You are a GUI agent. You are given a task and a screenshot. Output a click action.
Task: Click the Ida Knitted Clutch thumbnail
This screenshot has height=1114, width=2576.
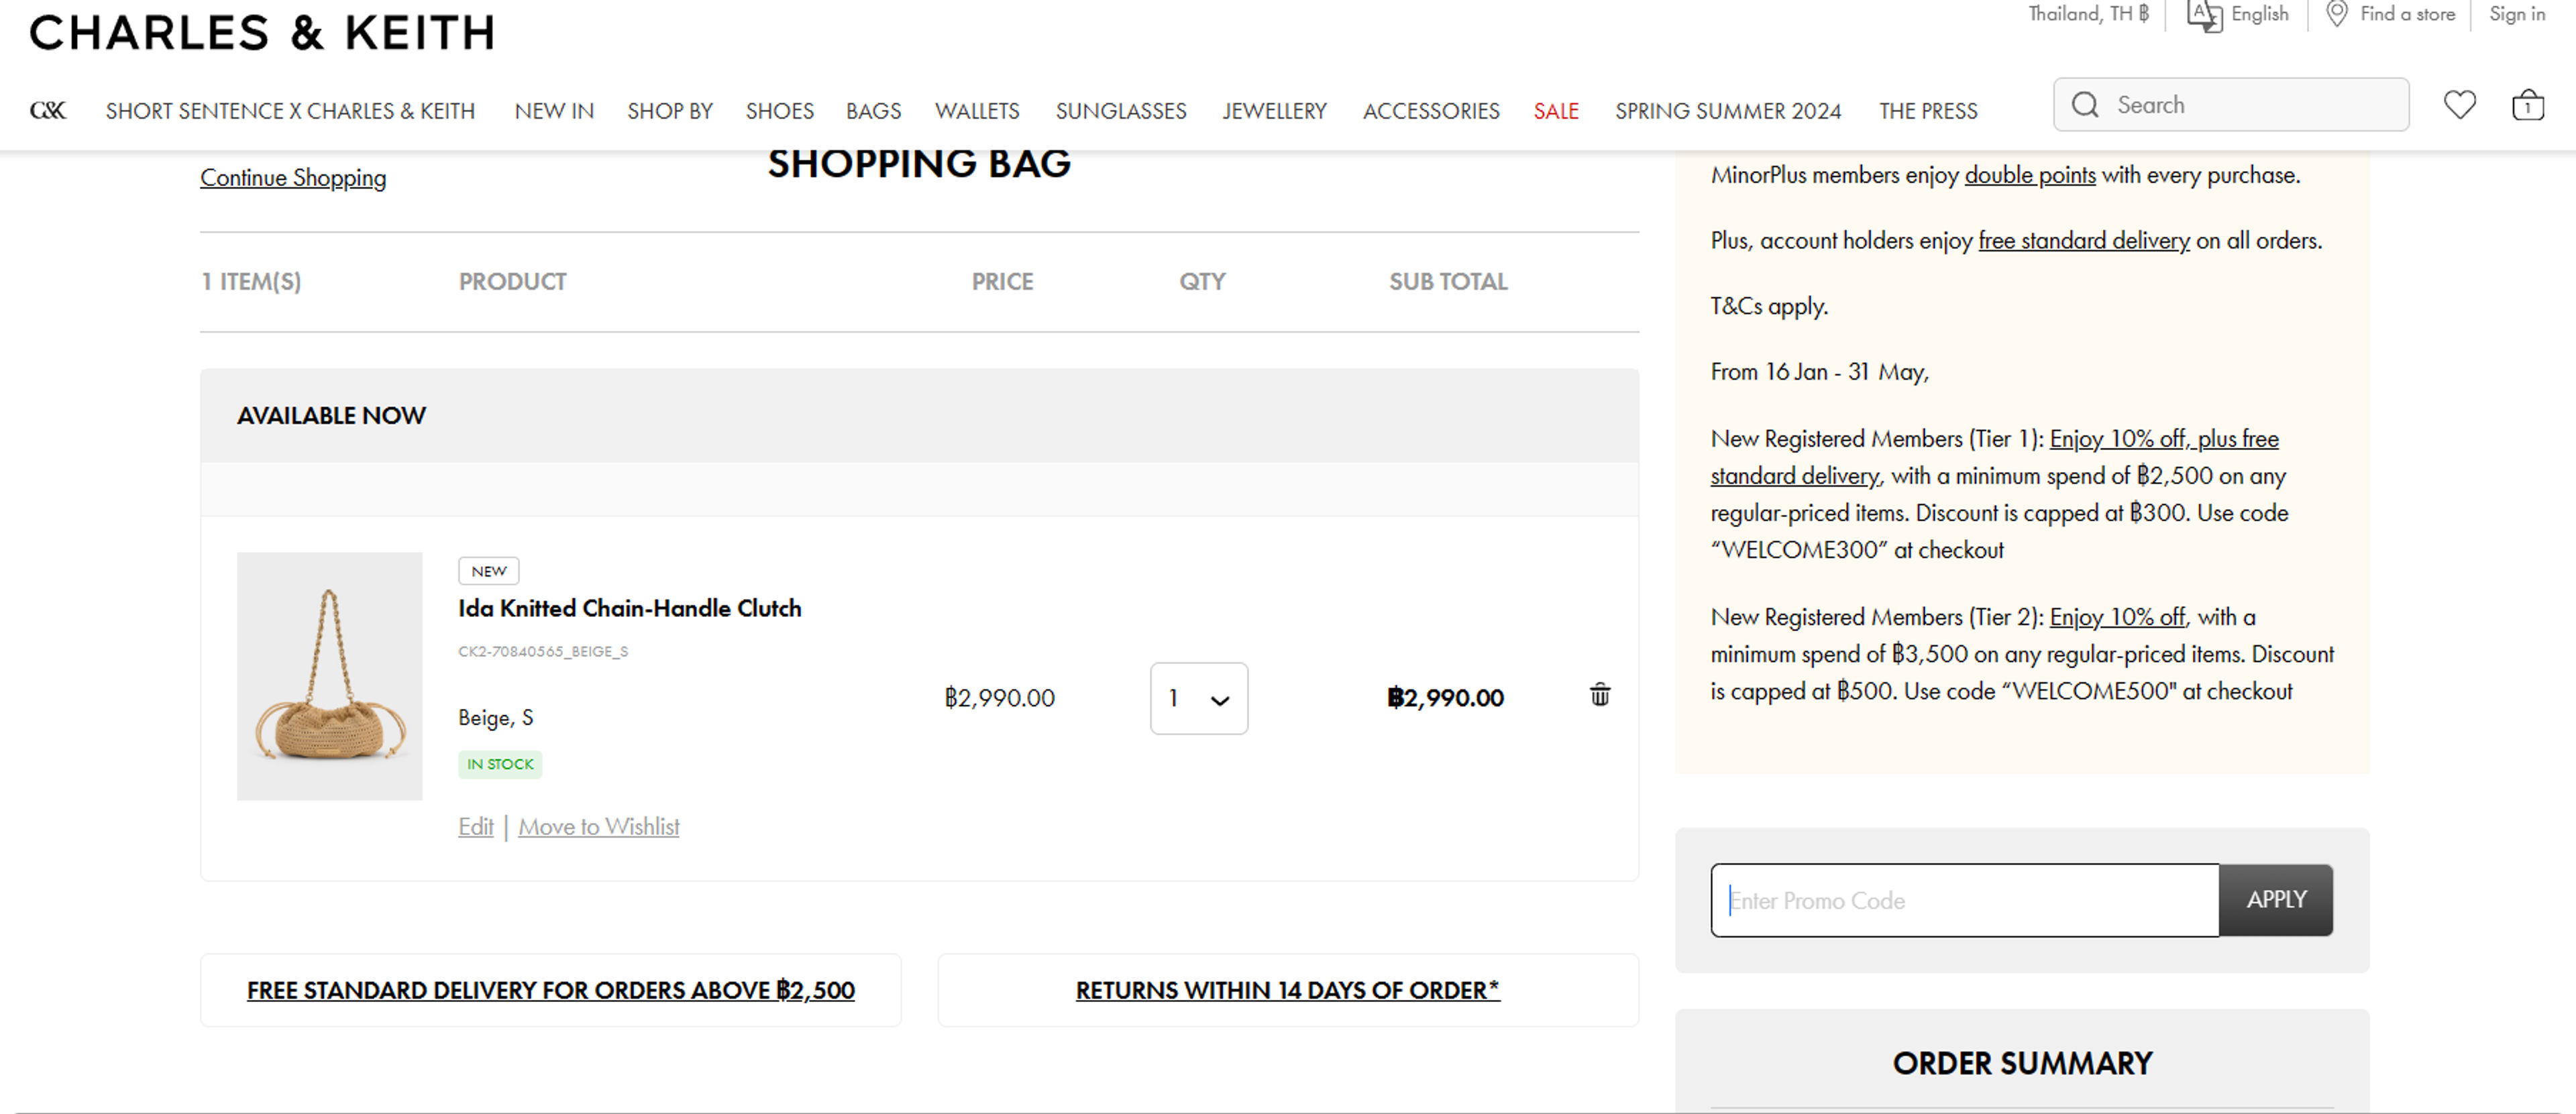[329, 676]
